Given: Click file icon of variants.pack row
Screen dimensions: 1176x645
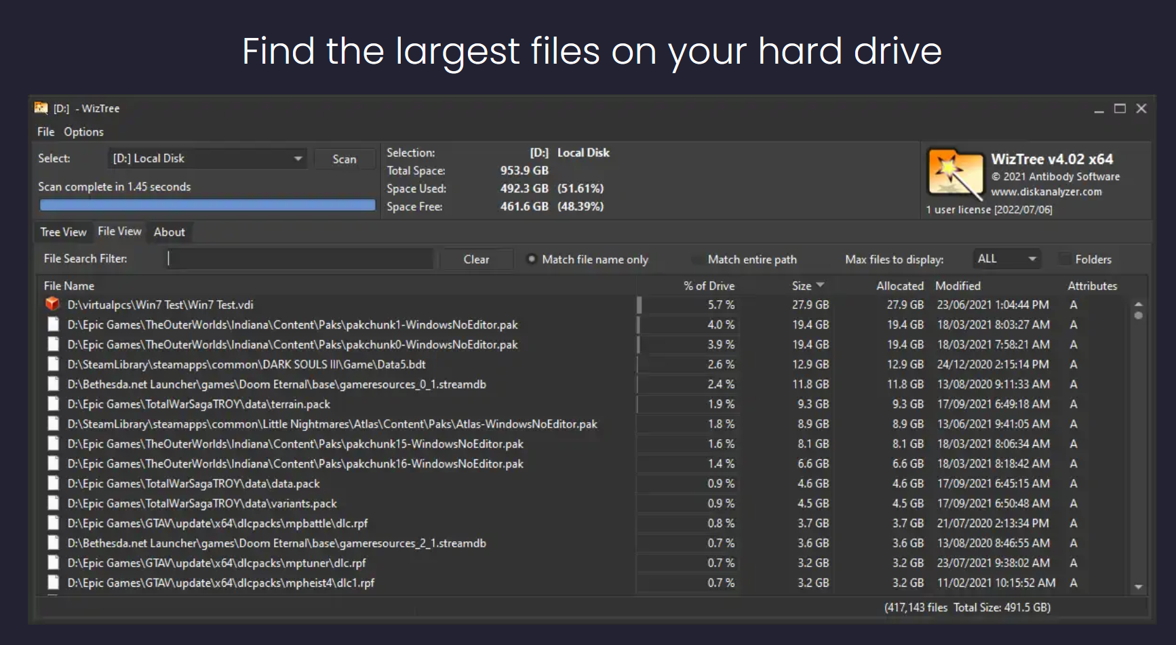Looking at the screenshot, I should pos(52,503).
